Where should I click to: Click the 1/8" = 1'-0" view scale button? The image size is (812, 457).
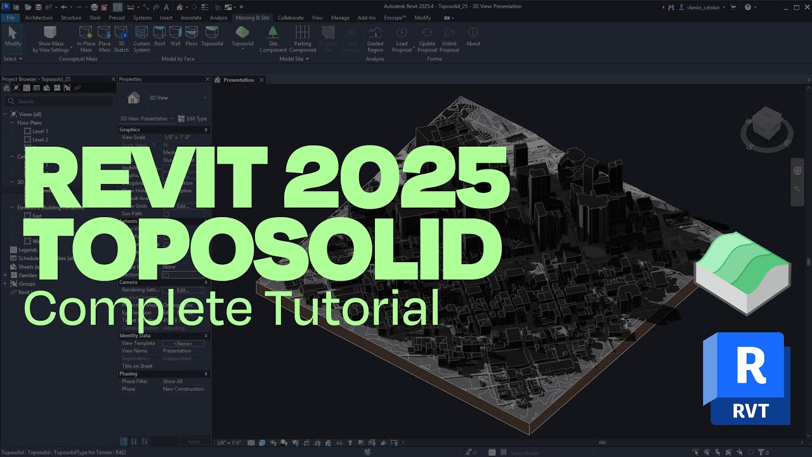[230, 443]
